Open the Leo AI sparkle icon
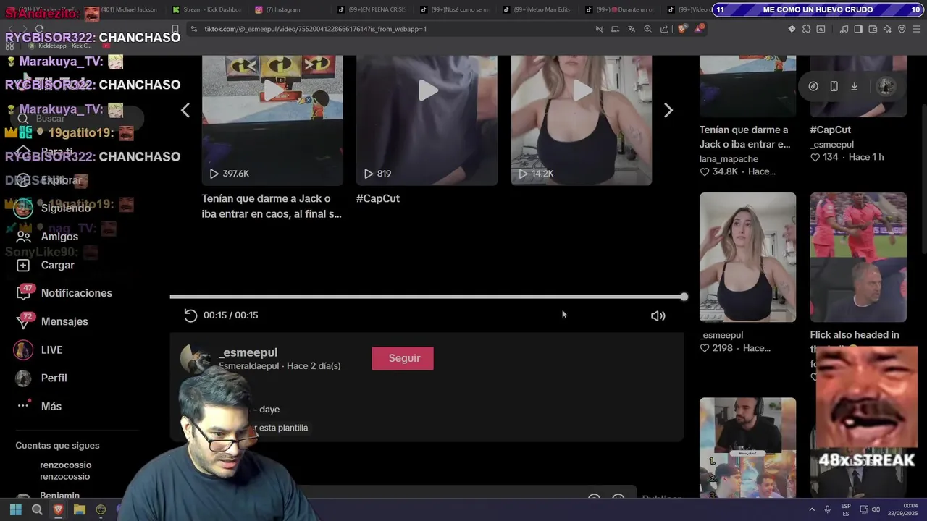Screen dimensions: 927x521 coord(887,29)
